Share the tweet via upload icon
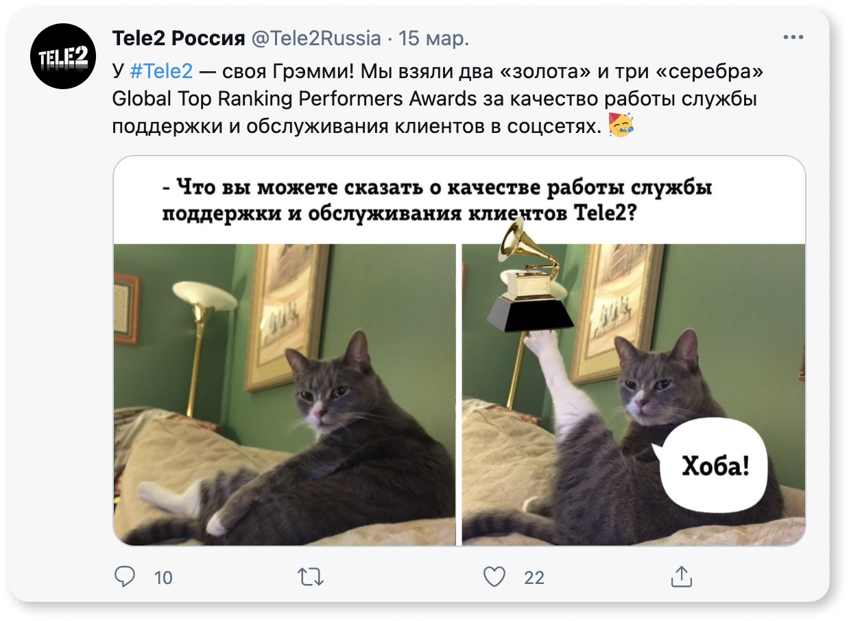This screenshot has height=621, width=849. 681,576
